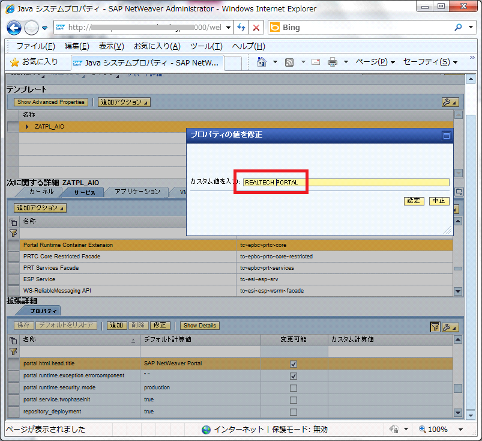Toggle checkbox for portal.html.head.title
The image size is (482, 441).
pos(294,364)
